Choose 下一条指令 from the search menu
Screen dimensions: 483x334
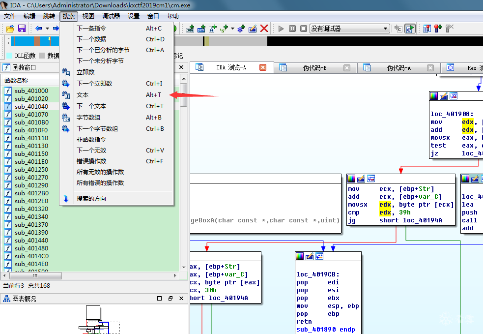tap(117, 29)
